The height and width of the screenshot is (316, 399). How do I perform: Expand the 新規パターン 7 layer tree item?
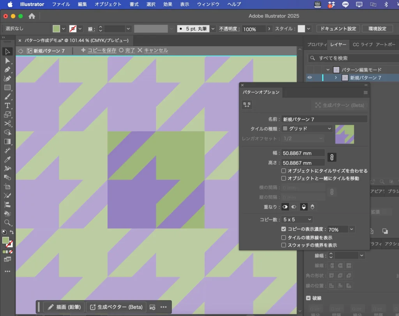click(x=336, y=78)
